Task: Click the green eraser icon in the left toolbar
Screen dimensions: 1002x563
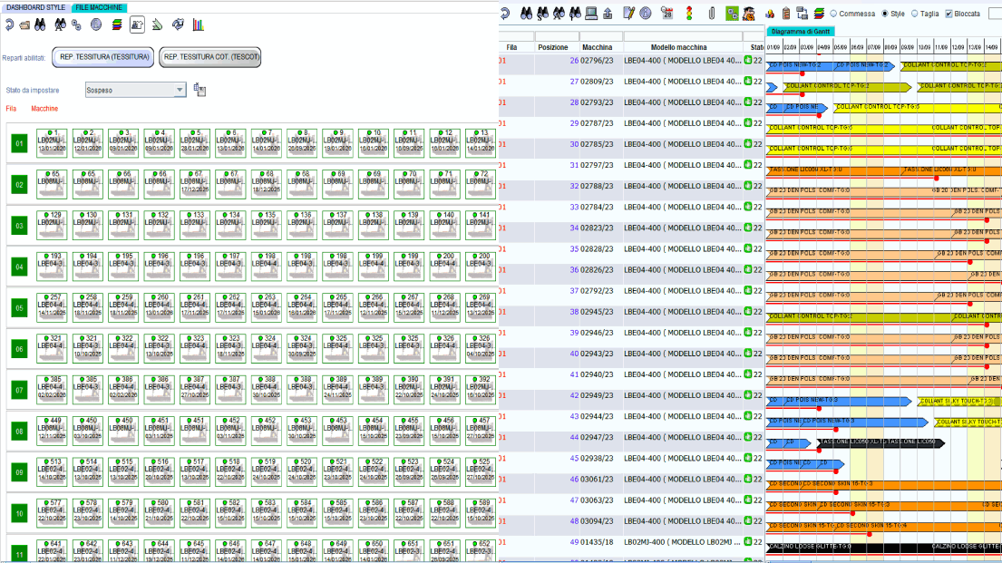Action: pyautogui.click(x=157, y=24)
